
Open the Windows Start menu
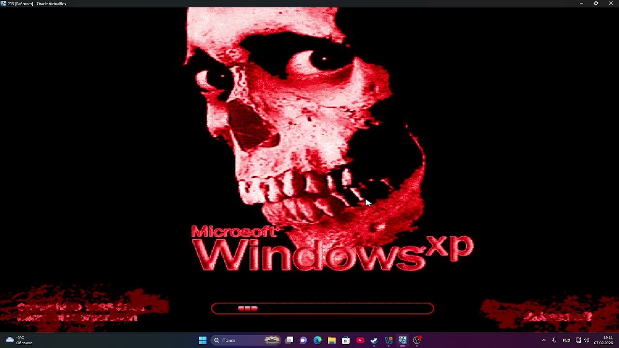pos(203,340)
